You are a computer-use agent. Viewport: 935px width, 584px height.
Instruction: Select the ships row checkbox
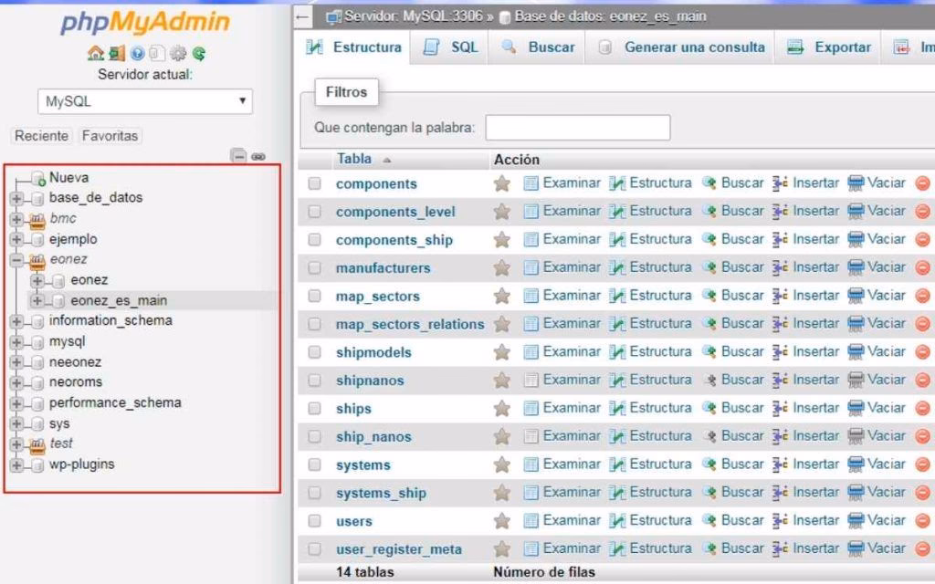[314, 408]
